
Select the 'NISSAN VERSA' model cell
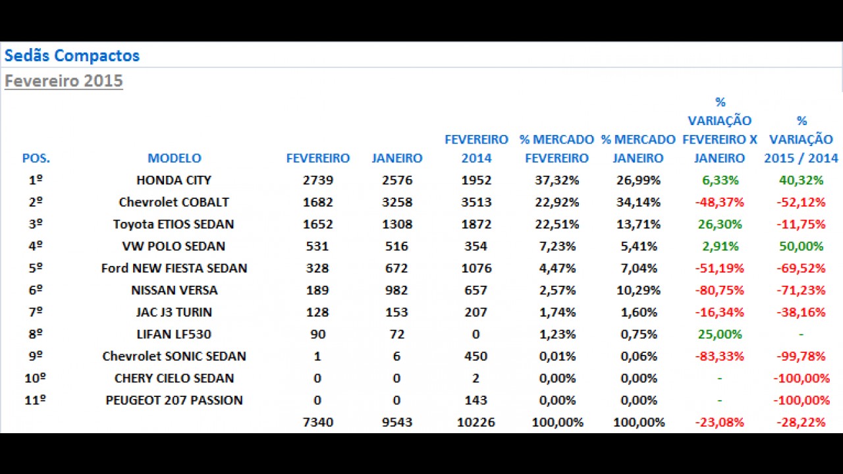click(174, 290)
